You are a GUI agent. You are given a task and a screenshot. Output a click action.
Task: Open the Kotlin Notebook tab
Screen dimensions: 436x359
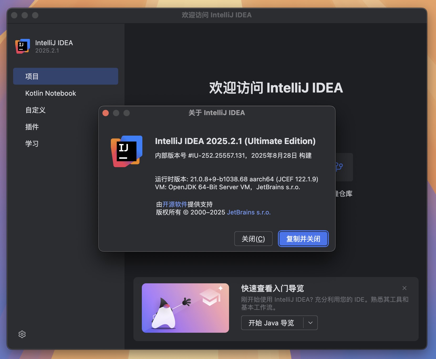[x=66, y=93]
